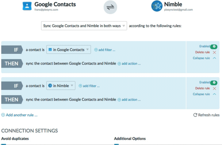Disable the second rule's Enabled toggle
The width and height of the screenshot is (222, 145).
click(x=214, y=83)
